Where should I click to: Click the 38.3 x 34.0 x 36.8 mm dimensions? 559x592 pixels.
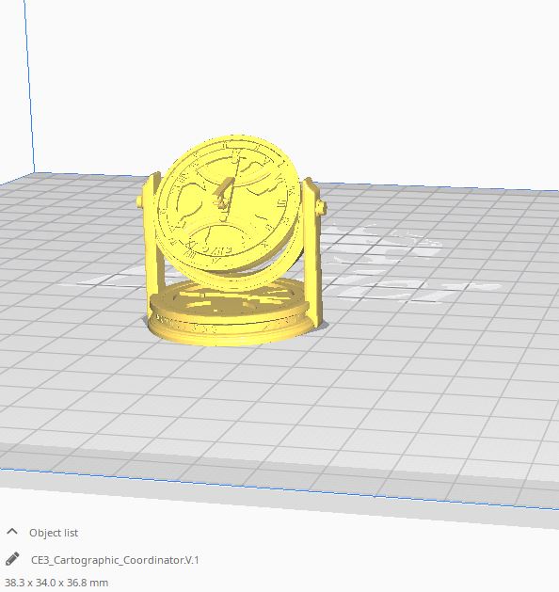pos(56,583)
